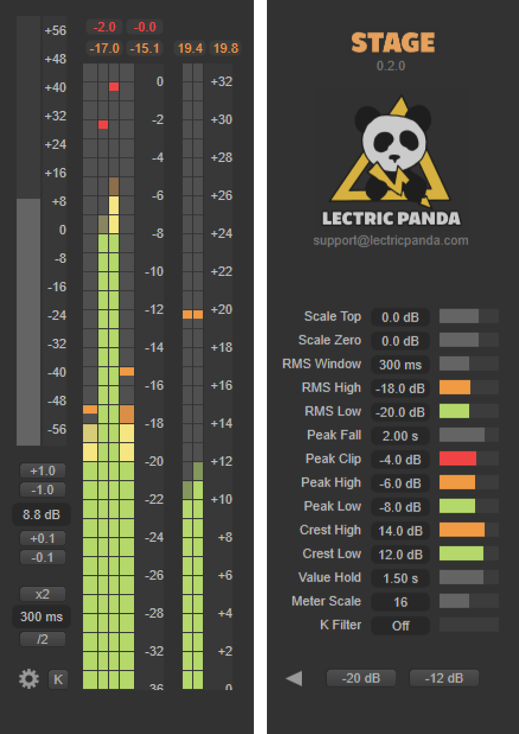Click the K Filter Off value
This screenshot has height=734, width=519.
(x=400, y=625)
